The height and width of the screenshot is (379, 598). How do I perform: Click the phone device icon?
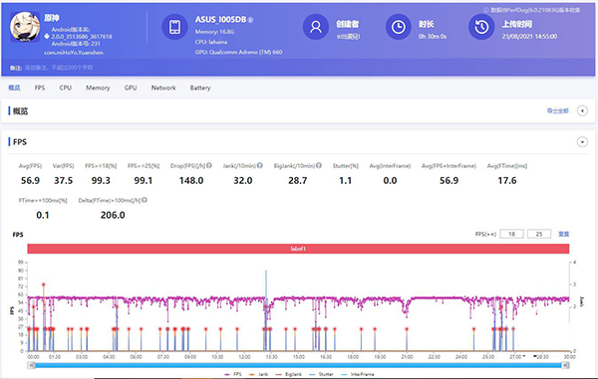174,27
